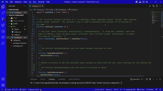Collapse the src folder
Screen dimensions: 163x91
[x=14, y=26]
